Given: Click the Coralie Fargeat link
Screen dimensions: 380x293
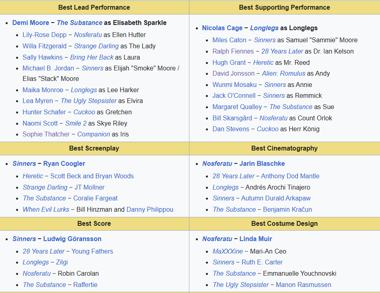Looking at the screenshot, I should tap(95, 198).
